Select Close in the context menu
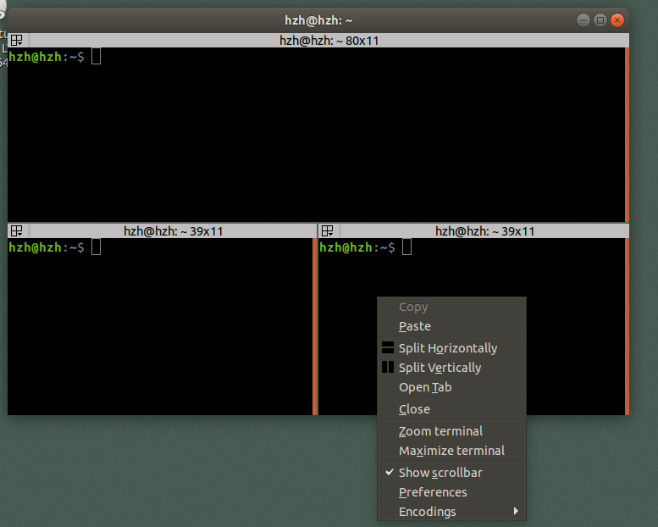The height and width of the screenshot is (527, 658). pyautogui.click(x=451, y=409)
